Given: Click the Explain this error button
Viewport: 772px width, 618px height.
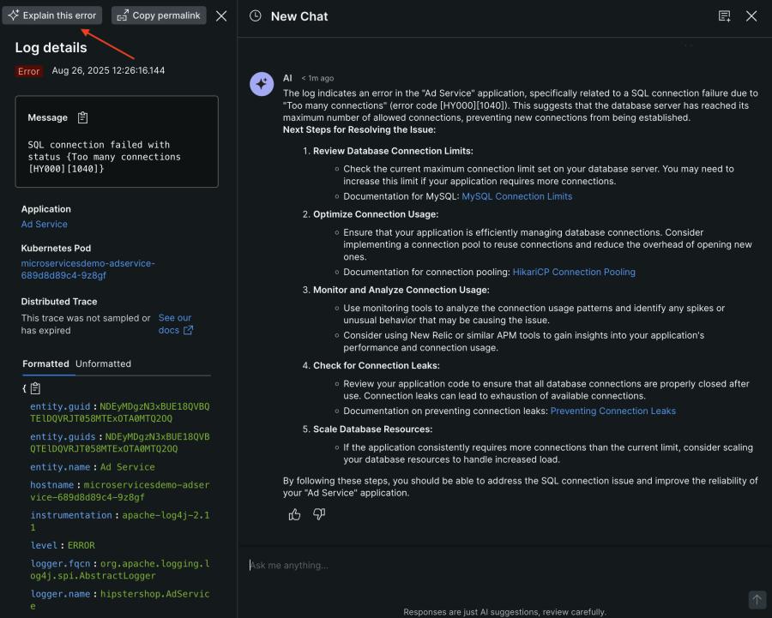Looking at the screenshot, I should [52, 15].
